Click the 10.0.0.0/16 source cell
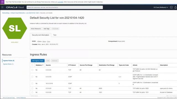Viewport: 177px width, 99px height. 49,84
